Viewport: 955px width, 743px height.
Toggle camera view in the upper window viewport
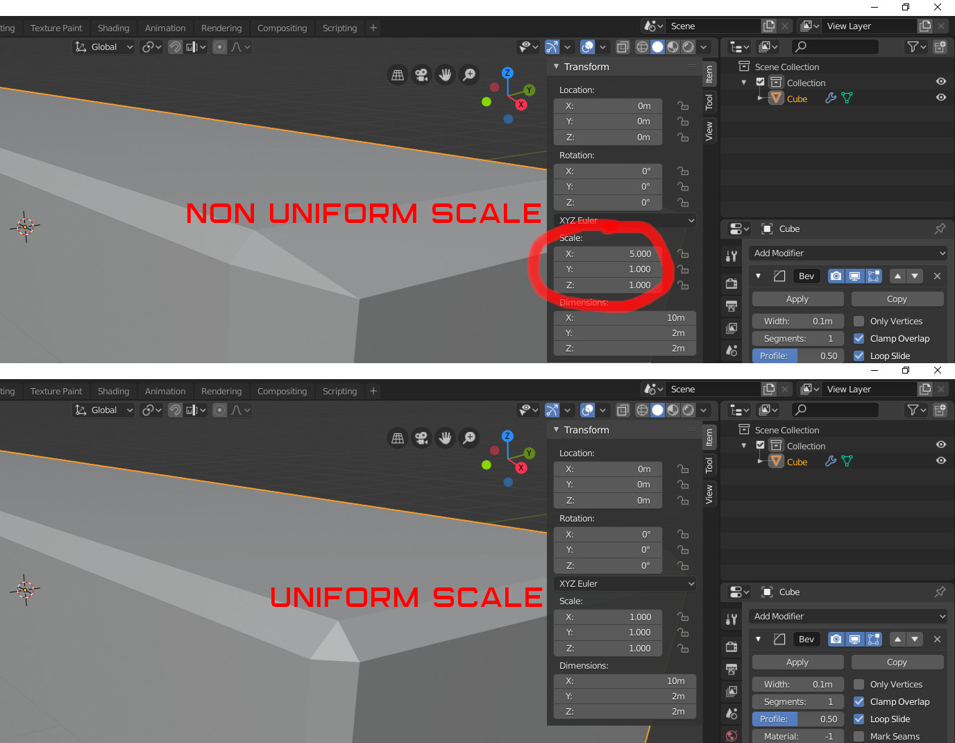point(421,74)
